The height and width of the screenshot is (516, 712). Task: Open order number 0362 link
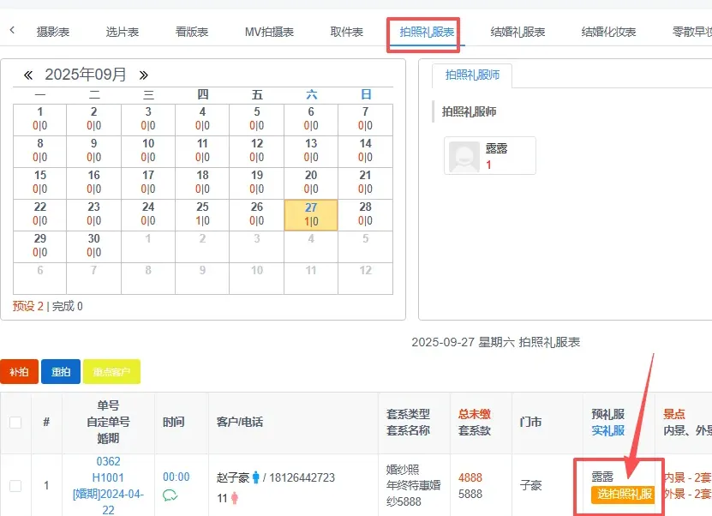coord(108,462)
